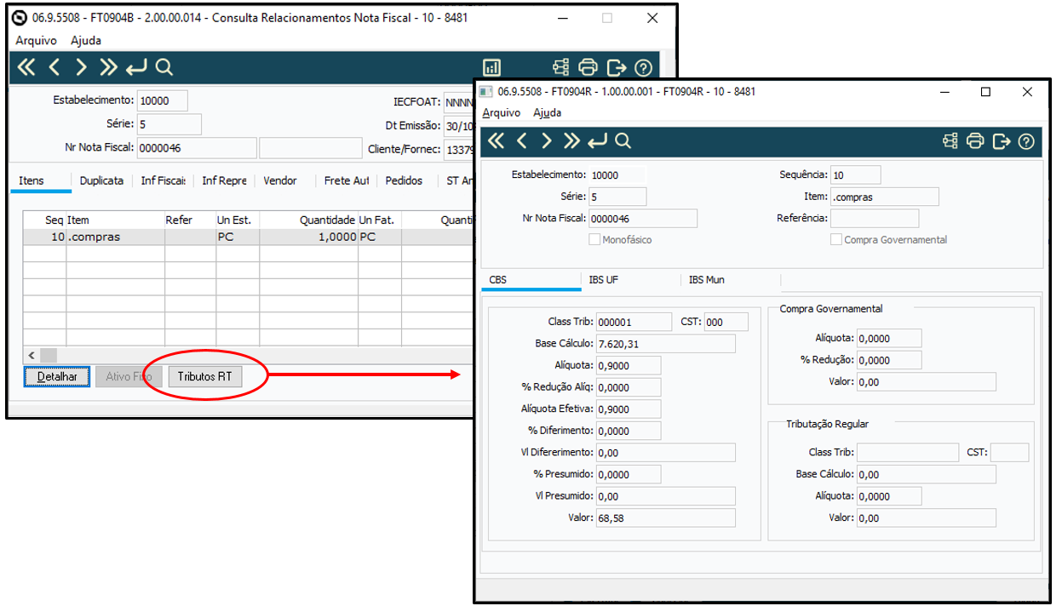Go to next record in FT0904R window

(x=547, y=140)
